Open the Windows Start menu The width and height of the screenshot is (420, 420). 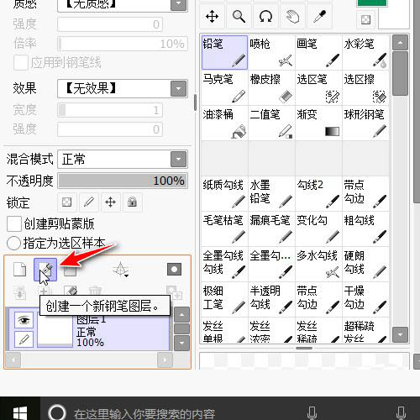[x=20, y=413]
